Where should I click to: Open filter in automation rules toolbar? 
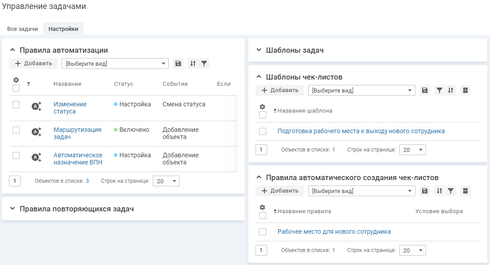(204, 63)
